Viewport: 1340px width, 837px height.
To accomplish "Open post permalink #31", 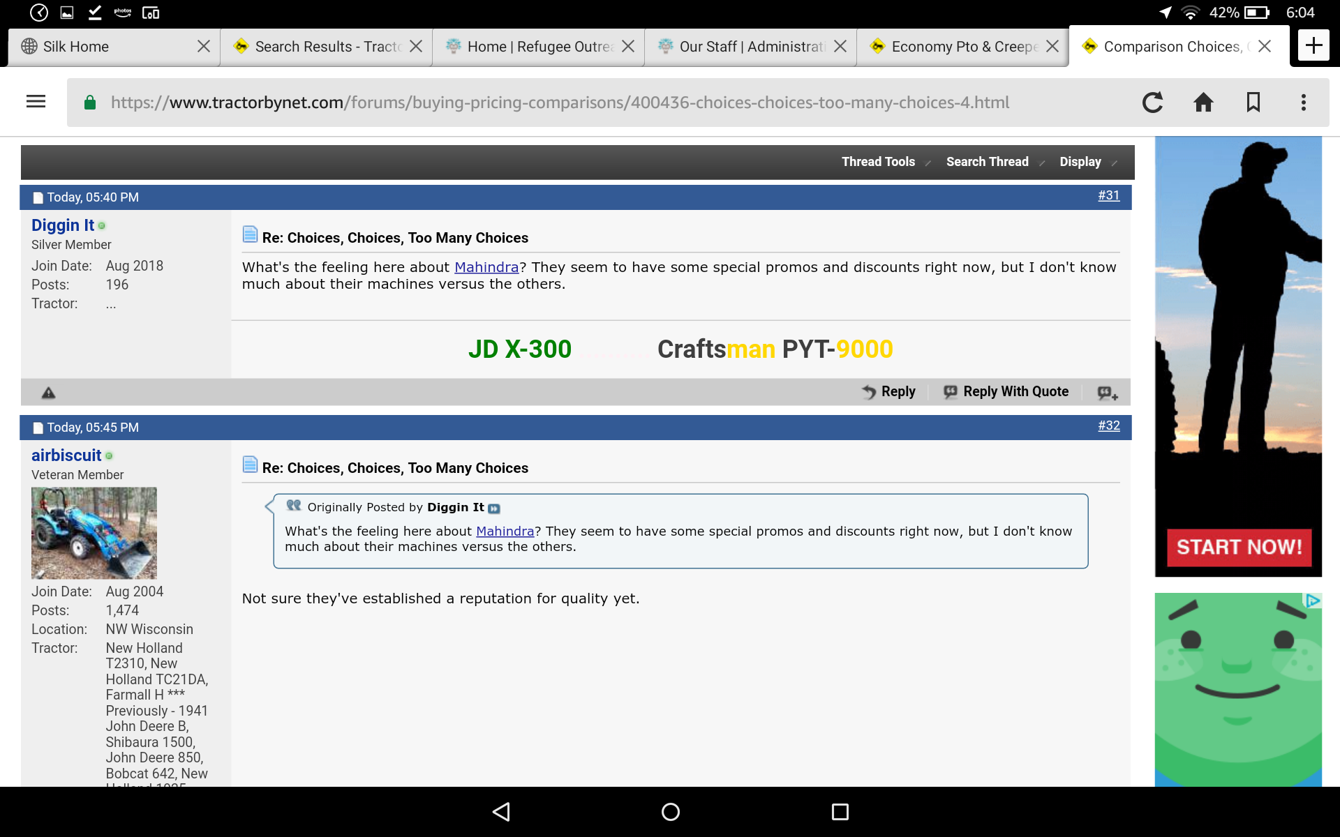I will 1108,196.
